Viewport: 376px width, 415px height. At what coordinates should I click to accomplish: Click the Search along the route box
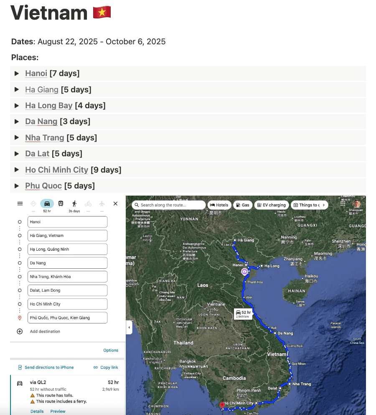point(169,205)
